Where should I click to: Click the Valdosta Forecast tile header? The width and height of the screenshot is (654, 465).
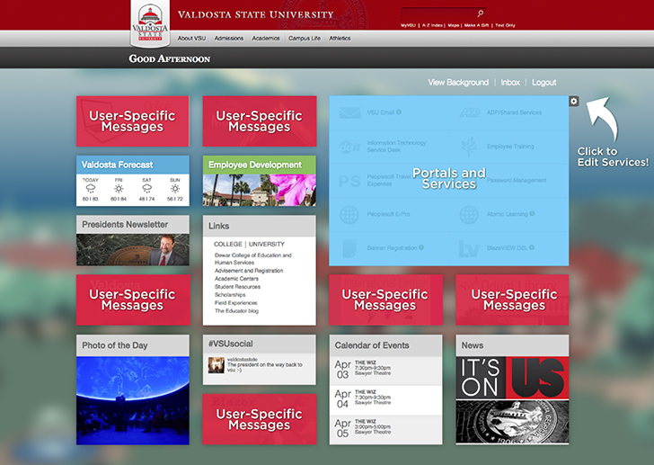click(x=133, y=165)
